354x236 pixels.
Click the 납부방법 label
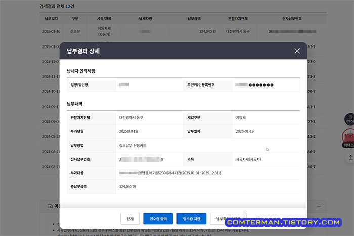tap(77, 146)
